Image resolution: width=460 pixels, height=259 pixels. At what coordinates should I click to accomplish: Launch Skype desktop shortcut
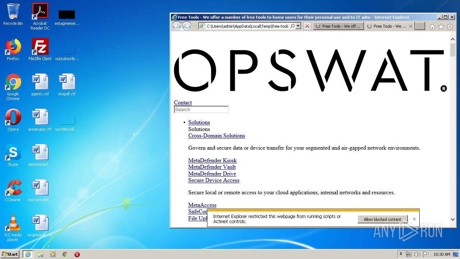[x=13, y=155]
